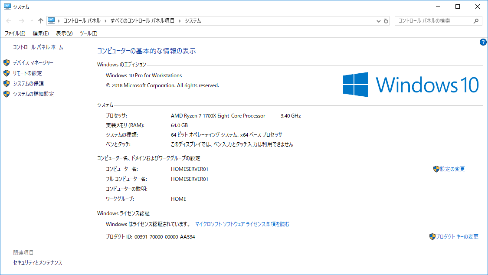Click the computer icon in address bar
The height and width of the screenshot is (275, 488).
pos(51,20)
